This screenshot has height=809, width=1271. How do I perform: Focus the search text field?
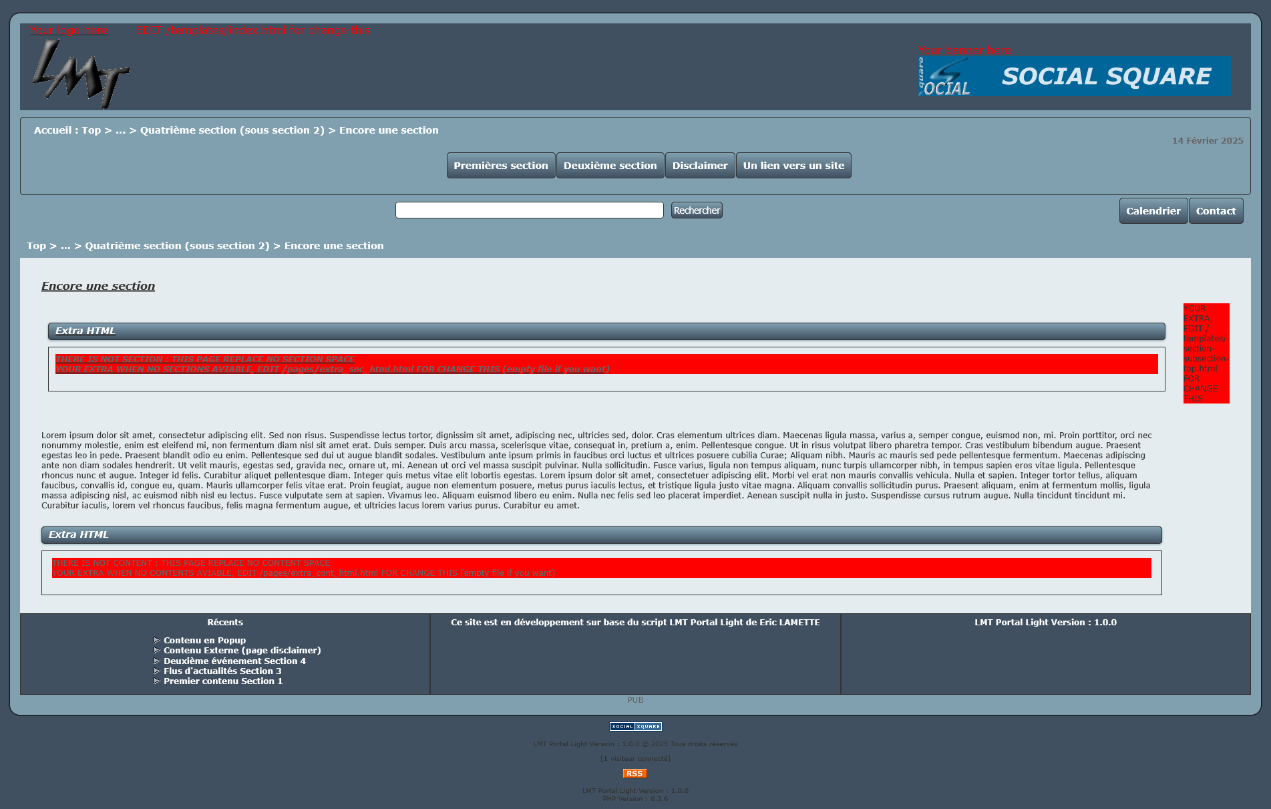529,210
